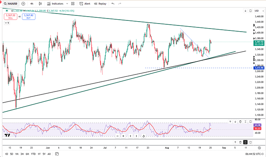Click the undo arrow

coord(113,3)
